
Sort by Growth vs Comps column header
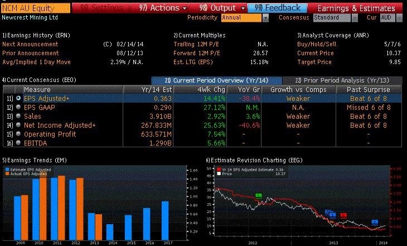click(x=298, y=90)
